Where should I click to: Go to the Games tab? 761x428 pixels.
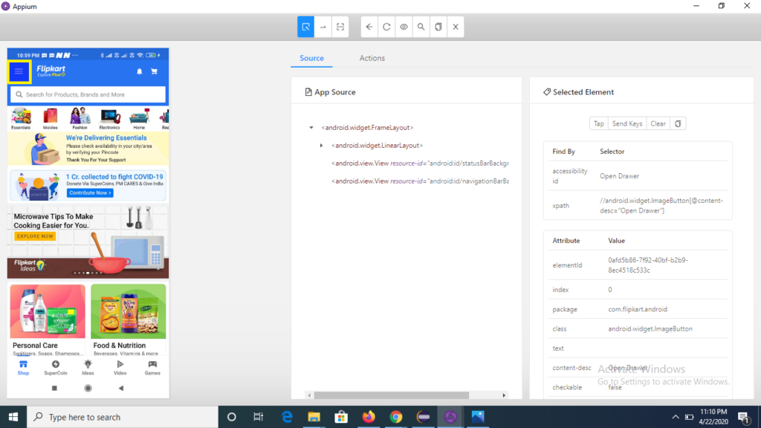152,368
